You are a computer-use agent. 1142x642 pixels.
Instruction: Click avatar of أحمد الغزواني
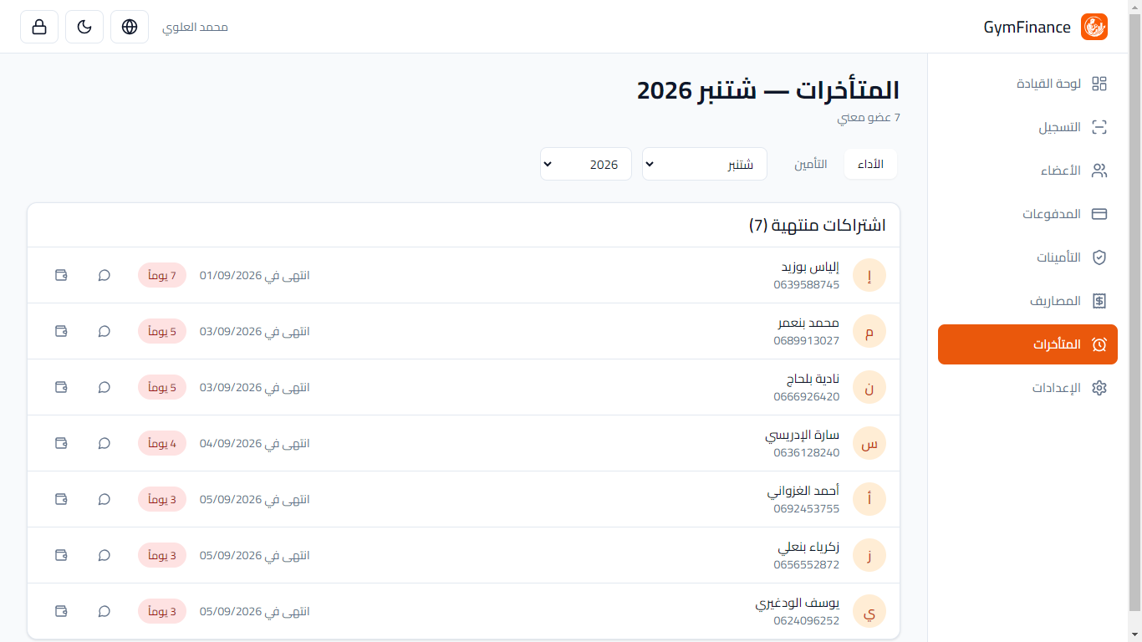click(869, 499)
